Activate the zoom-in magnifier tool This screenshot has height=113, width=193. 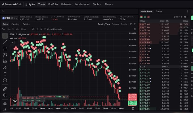coord(5,95)
